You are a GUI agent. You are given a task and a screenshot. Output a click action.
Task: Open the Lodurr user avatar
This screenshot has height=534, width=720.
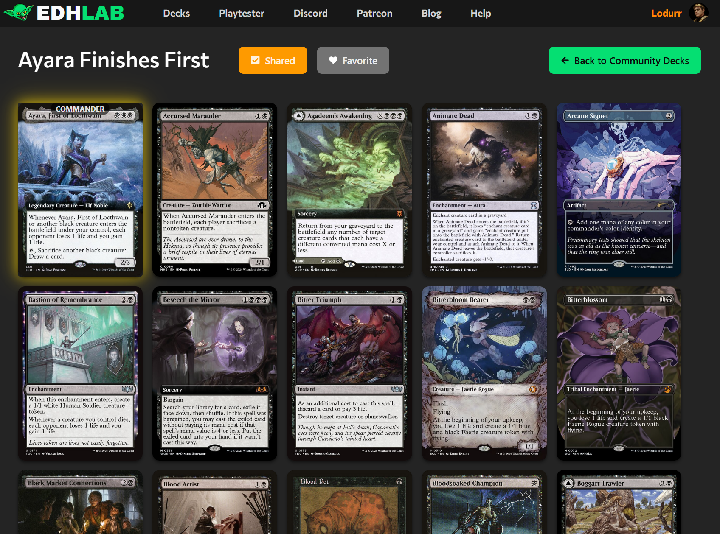(x=698, y=13)
